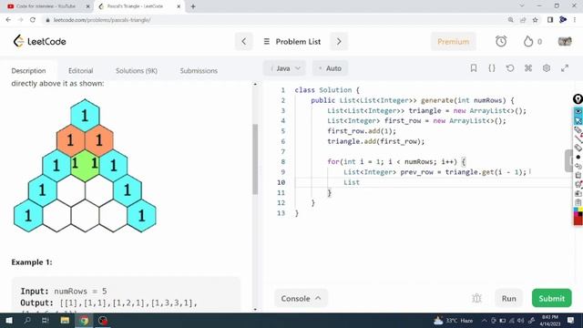Click the lightbulb icon on annotation toolbar

coord(578,99)
